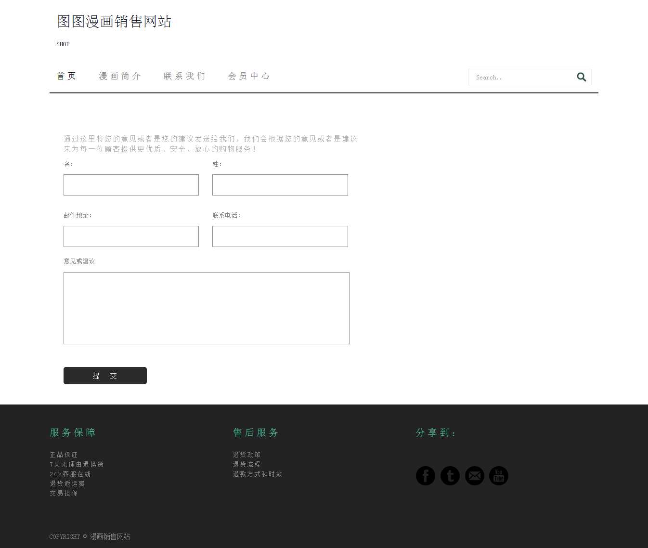Go to 首页 in navigation
This screenshot has height=548, width=648.
tap(66, 76)
